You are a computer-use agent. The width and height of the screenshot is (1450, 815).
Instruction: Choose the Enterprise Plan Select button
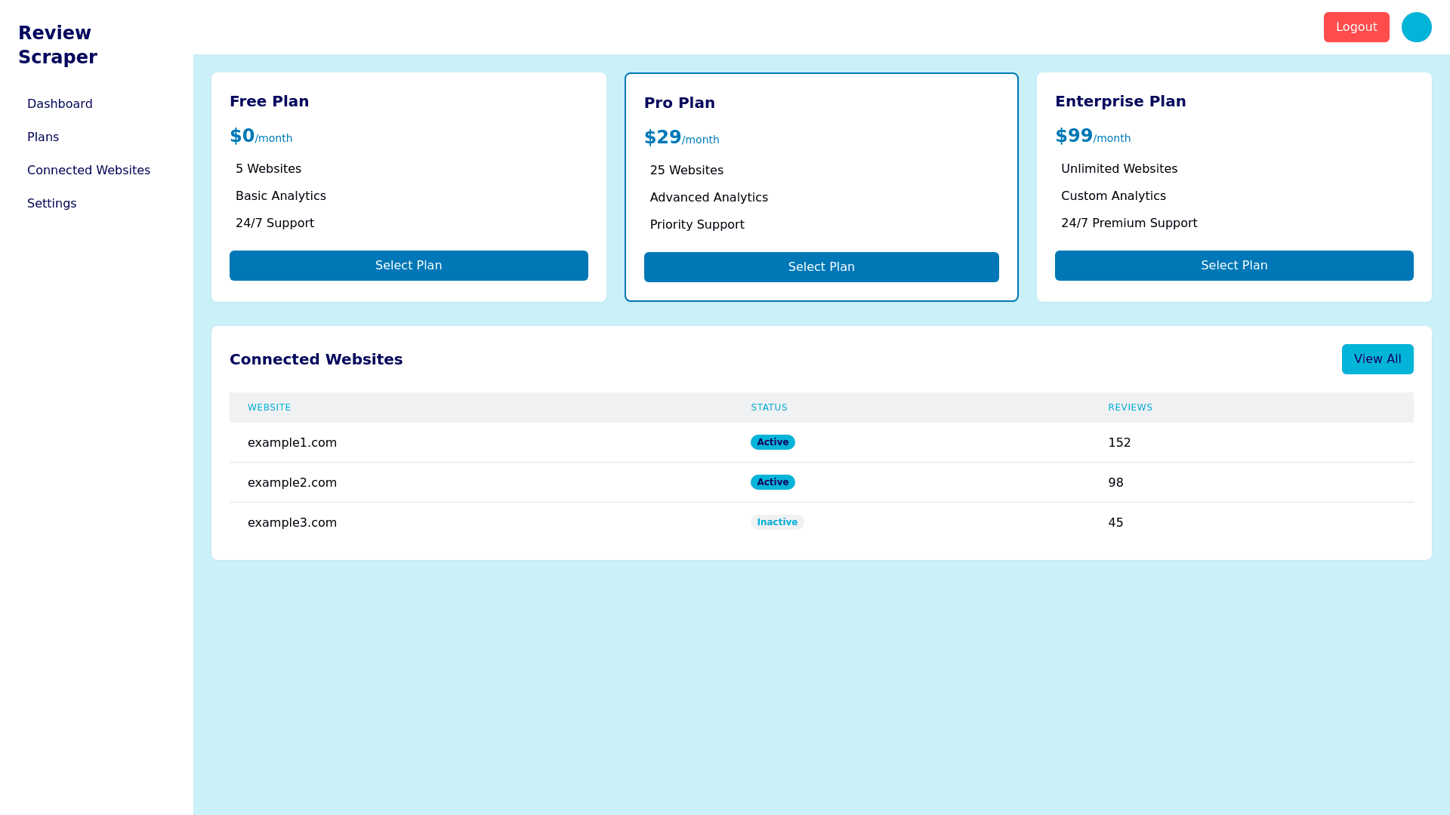point(1233,266)
